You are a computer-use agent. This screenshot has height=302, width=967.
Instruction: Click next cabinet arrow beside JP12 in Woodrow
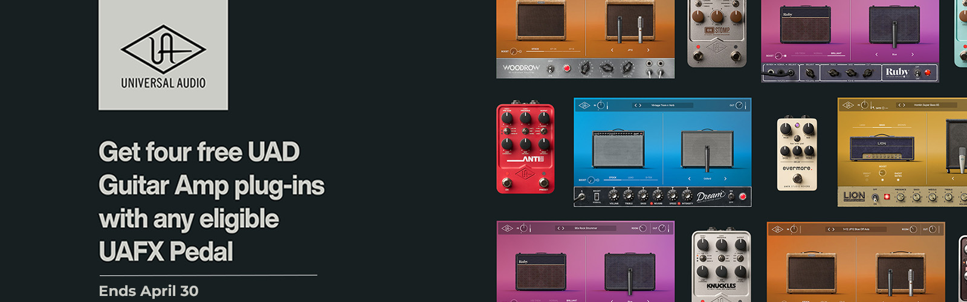(x=648, y=50)
